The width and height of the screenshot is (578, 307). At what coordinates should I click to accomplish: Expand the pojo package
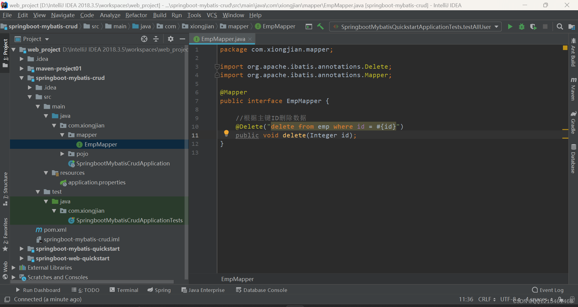[62, 154]
